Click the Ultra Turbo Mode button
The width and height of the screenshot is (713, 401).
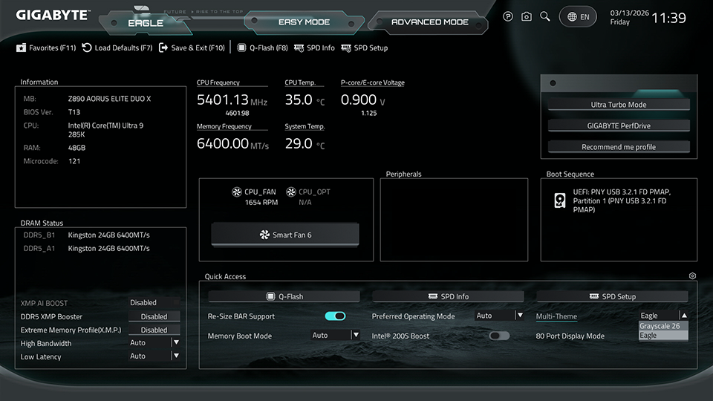click(x=619, y=105)
